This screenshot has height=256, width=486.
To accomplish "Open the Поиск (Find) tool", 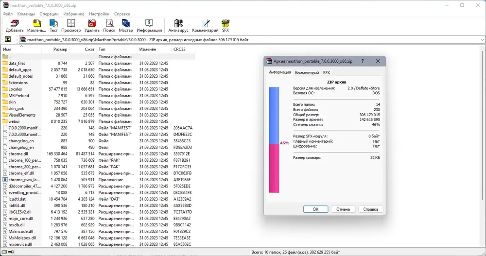I will (109, 26).
